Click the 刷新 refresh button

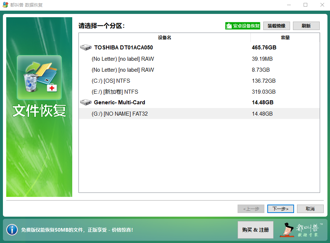click(x=306, y=26)
